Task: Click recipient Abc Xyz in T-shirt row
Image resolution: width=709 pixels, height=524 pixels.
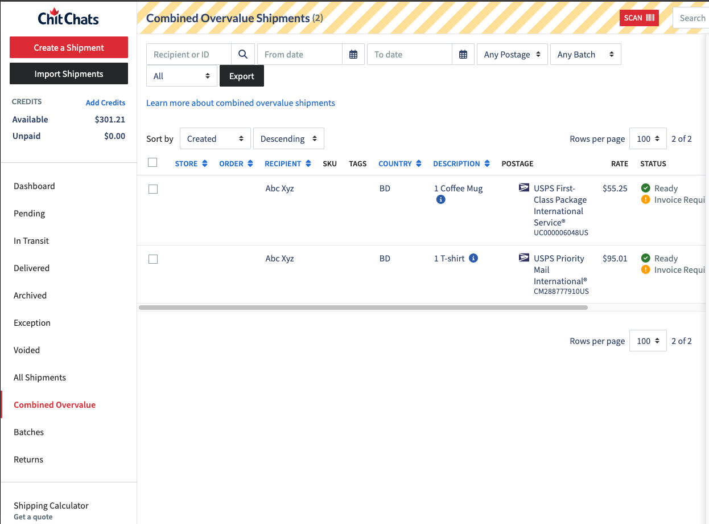Action: [279, 258]
